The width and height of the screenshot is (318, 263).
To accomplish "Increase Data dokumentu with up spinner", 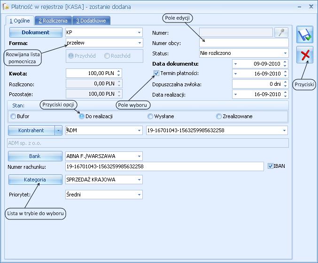I will (285, 62).
